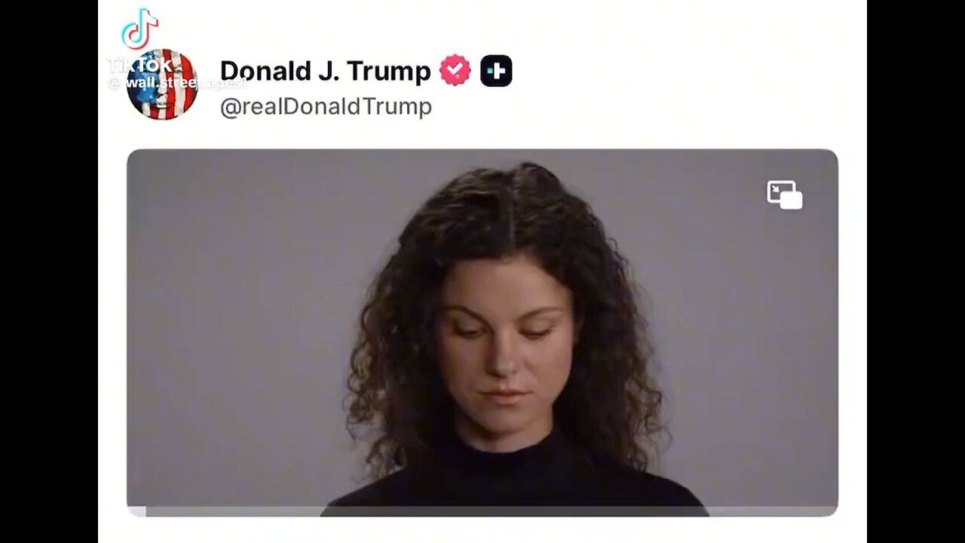Seek using the video progress bar
Screen dimensions: 965x543
pyautogui.click(x=482, y=511)
